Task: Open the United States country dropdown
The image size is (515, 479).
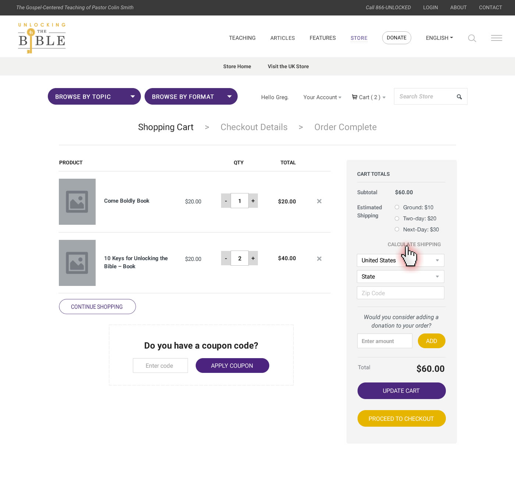Action: pyautogui.click(x=401, y=261)
